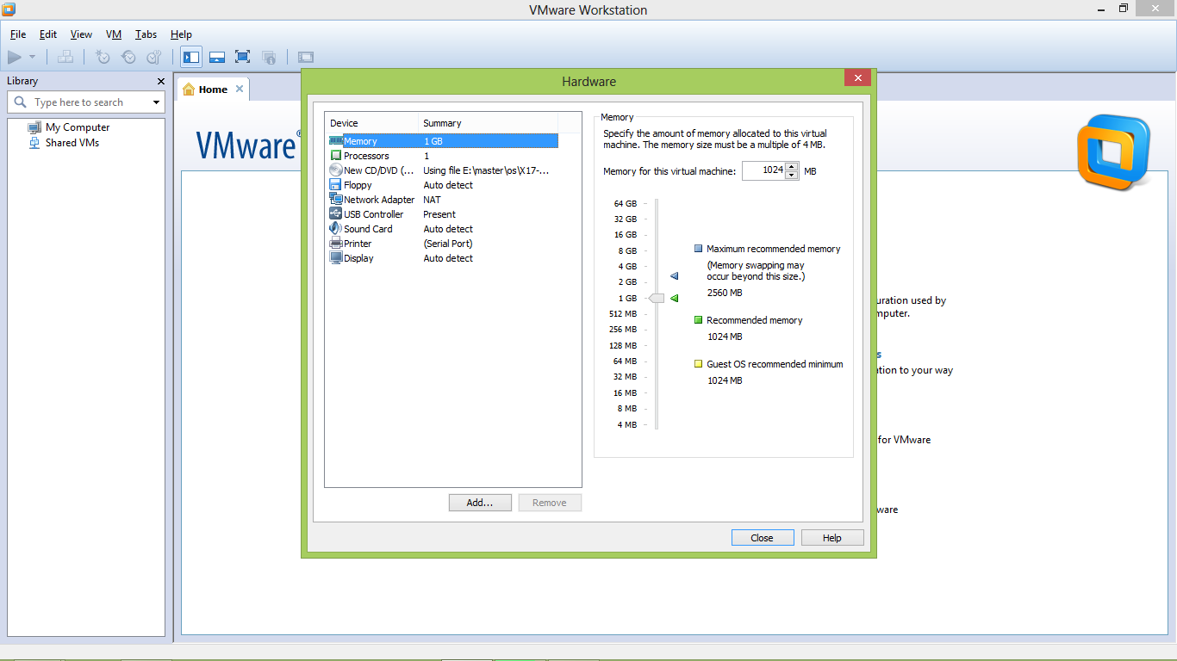Close the Hardware dialog with red X
This screenshot has height=661, width=1177.
click(x=857, y=78)
